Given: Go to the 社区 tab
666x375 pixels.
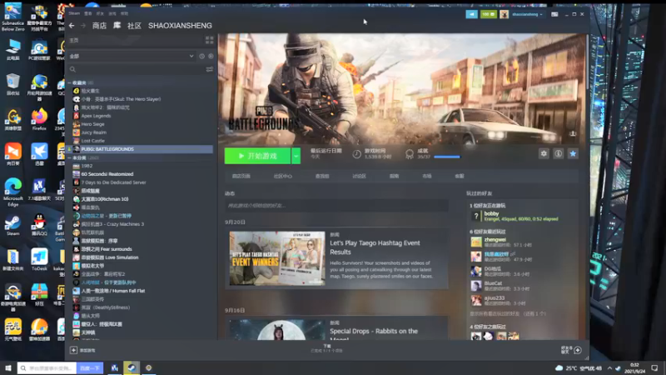Looking at the screenshot, I should [x=134, y=26].
